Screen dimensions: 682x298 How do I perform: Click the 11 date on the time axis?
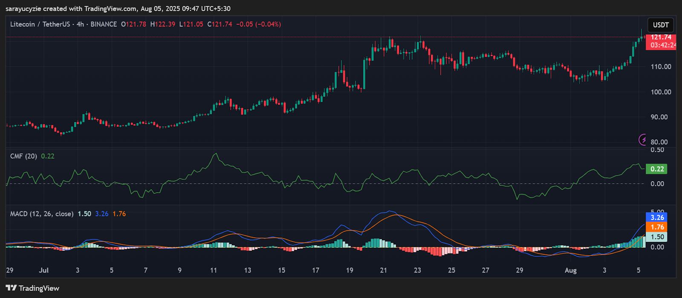pyautogui.click(x=214, y=270)
